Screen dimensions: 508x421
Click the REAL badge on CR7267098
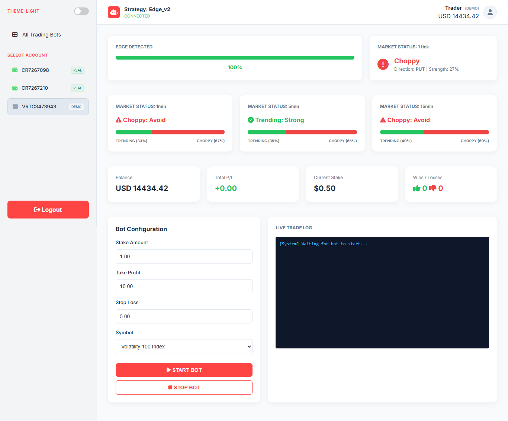pos(78,70)
